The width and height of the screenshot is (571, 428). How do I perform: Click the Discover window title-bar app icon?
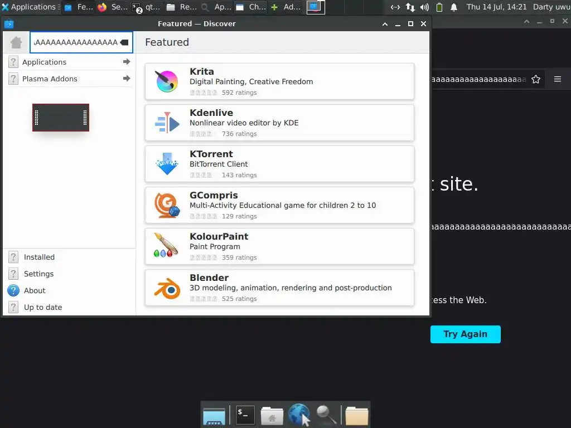click(9, 24)
